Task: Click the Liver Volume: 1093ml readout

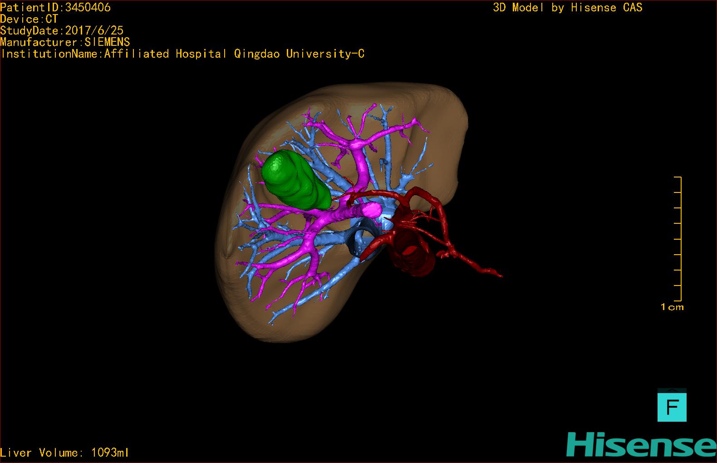Action: tap(64, 453)
